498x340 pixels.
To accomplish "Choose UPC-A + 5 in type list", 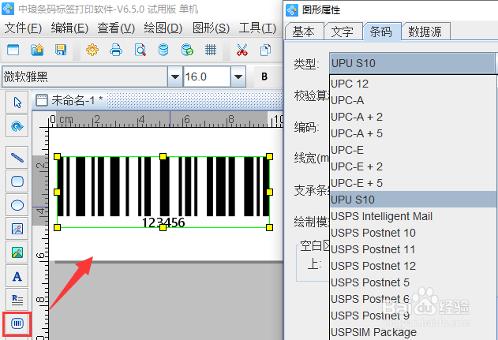I will (413, 133).
